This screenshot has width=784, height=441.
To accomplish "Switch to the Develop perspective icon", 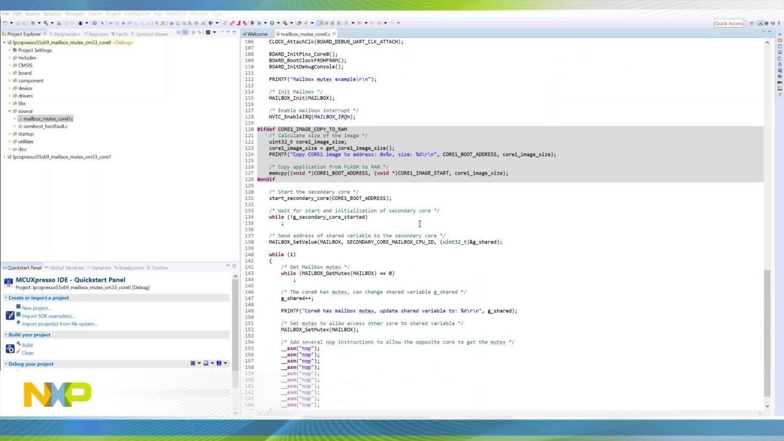I will click(761, 23).
